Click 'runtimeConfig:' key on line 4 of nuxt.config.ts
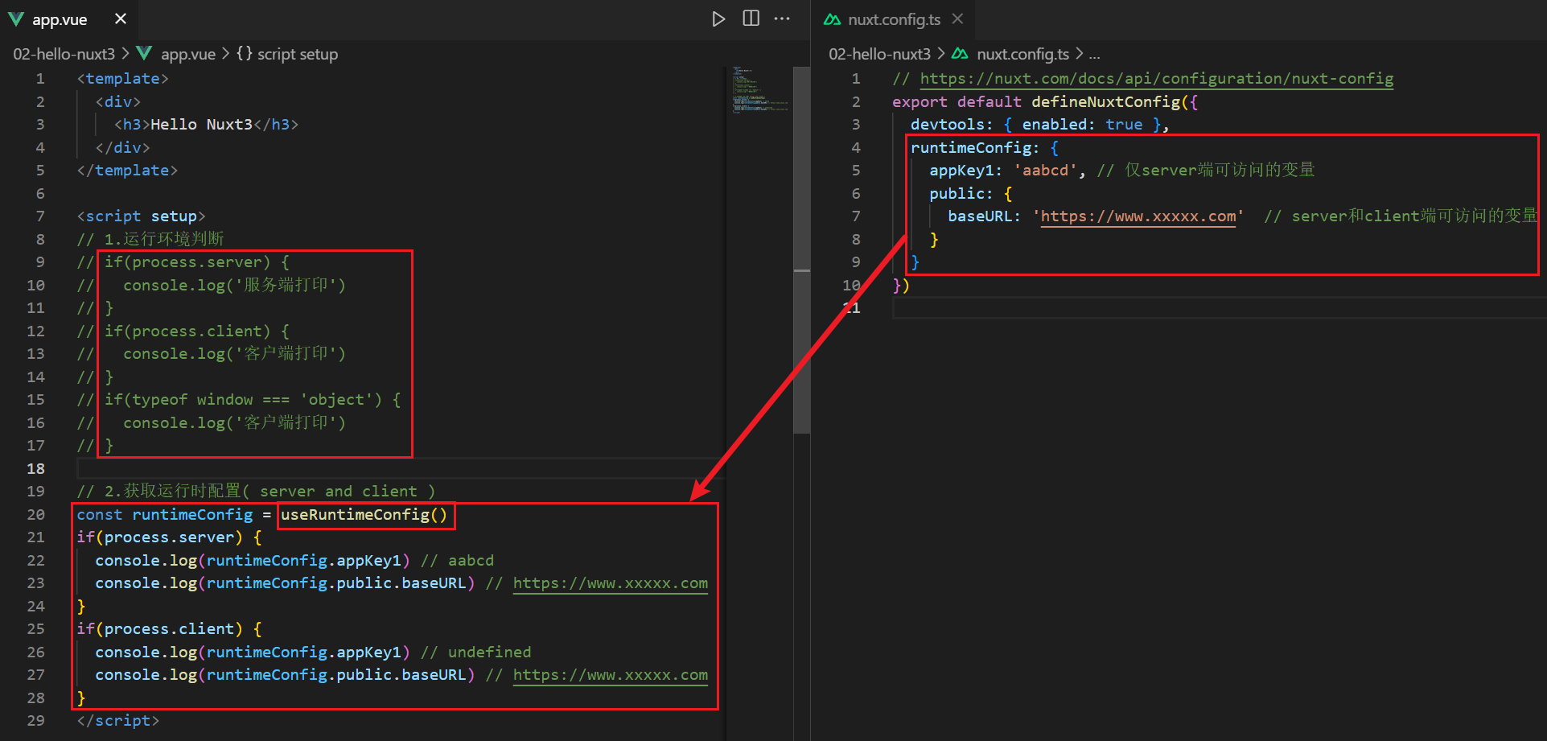Screen dimensions: 1547x741 975,148
